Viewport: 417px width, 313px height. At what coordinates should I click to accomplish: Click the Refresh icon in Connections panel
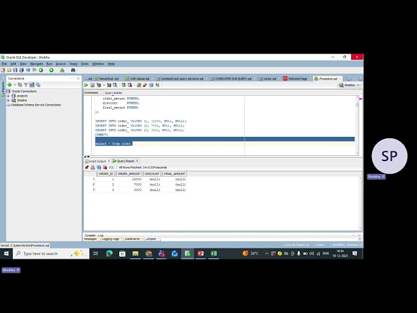pos(20,85)
